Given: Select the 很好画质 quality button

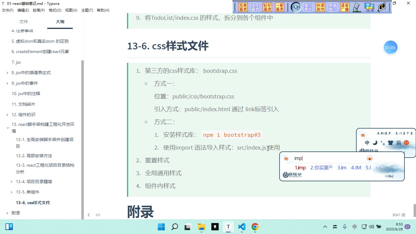Looking at the screenshot, I should (255, 7).
